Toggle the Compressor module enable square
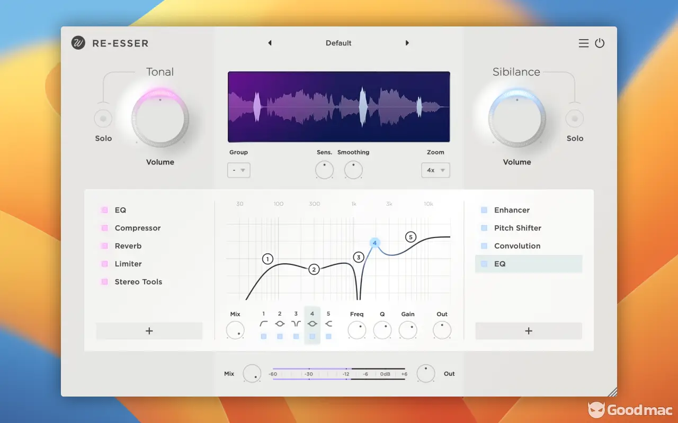 click(x=104, y=228)
